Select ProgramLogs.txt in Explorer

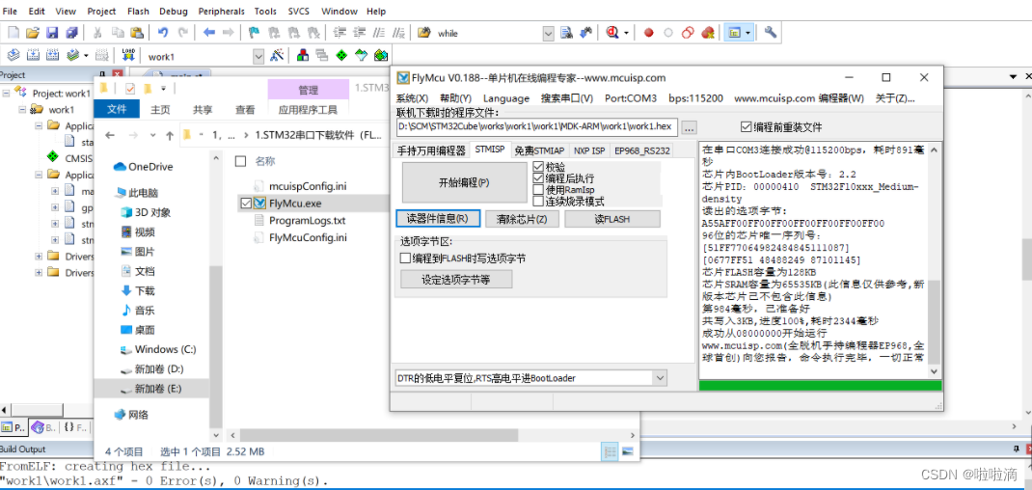[307, 221]
